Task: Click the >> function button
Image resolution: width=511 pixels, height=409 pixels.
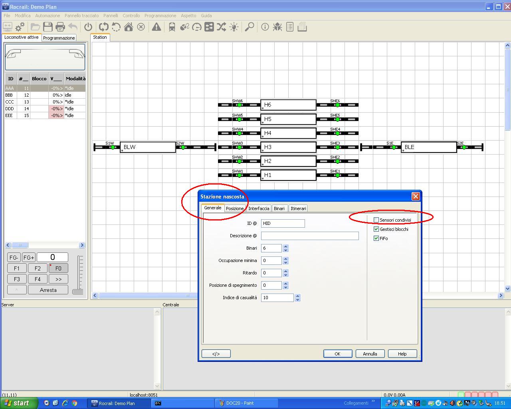Action: tap(58, 279)
